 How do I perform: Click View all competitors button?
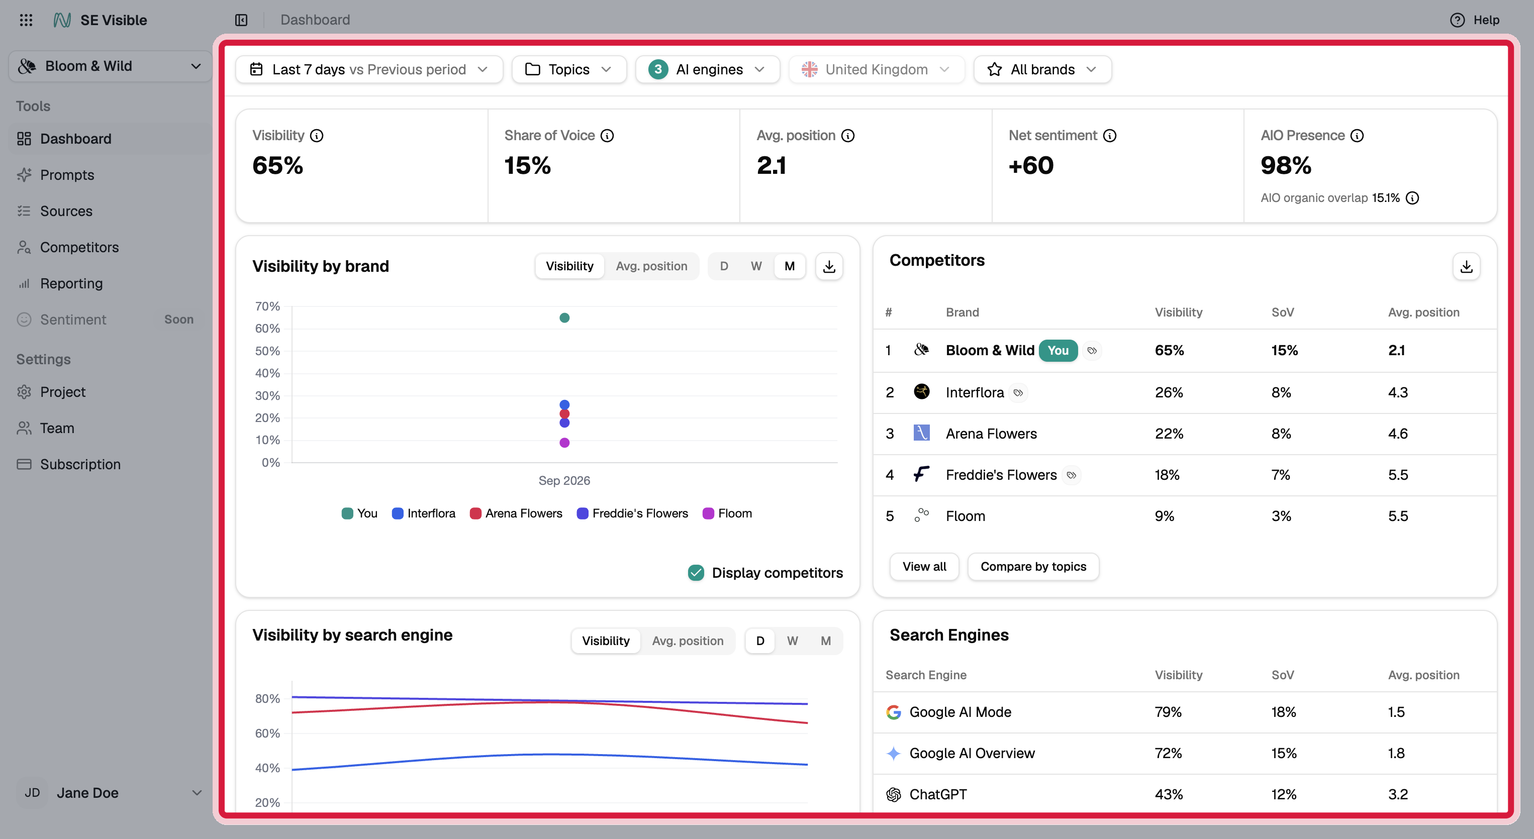click(924, 567)
